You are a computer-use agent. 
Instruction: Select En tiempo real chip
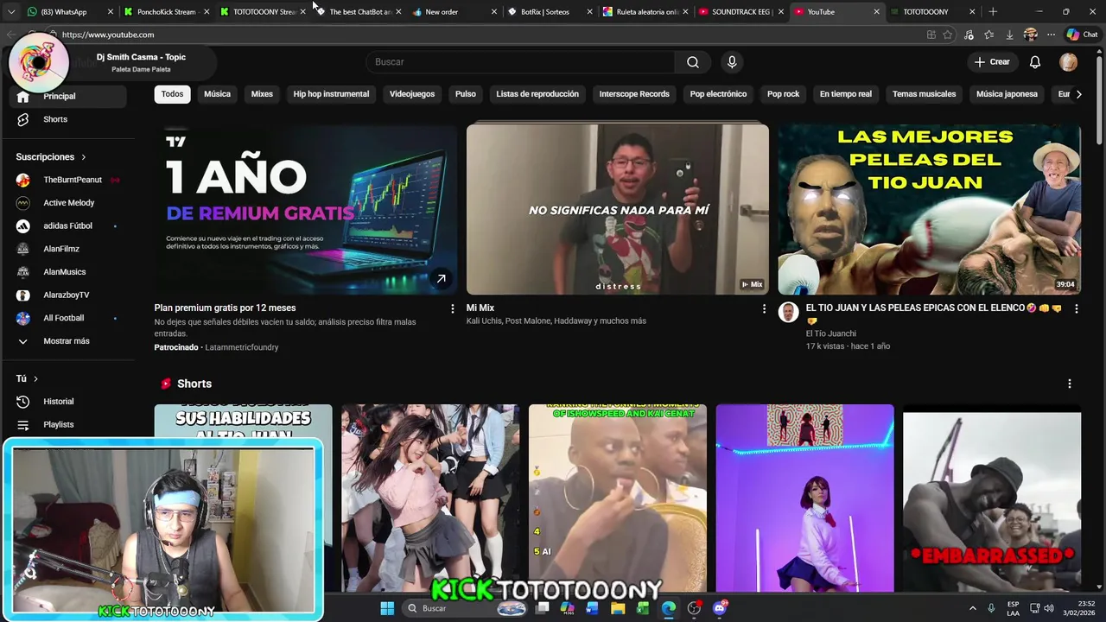click(x=846, y=94)
